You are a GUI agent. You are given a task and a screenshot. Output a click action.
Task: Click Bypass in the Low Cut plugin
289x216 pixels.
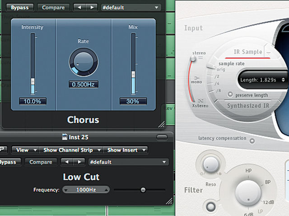coord(10,162)
